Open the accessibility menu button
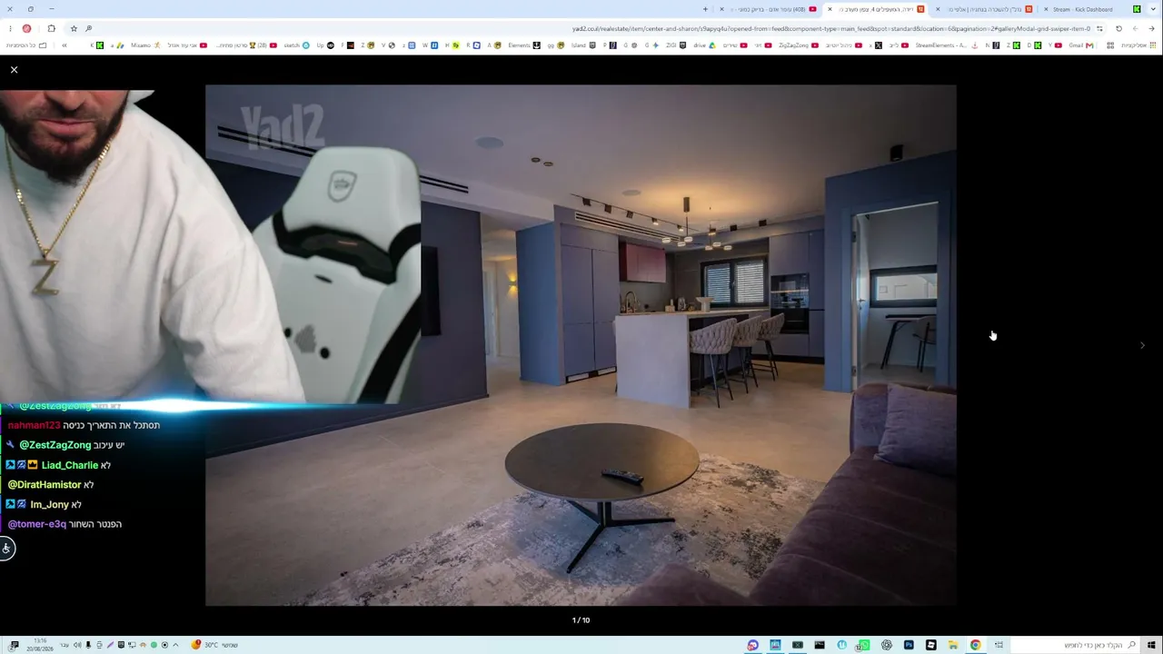The image size is (1163, 654). (6, 548)
